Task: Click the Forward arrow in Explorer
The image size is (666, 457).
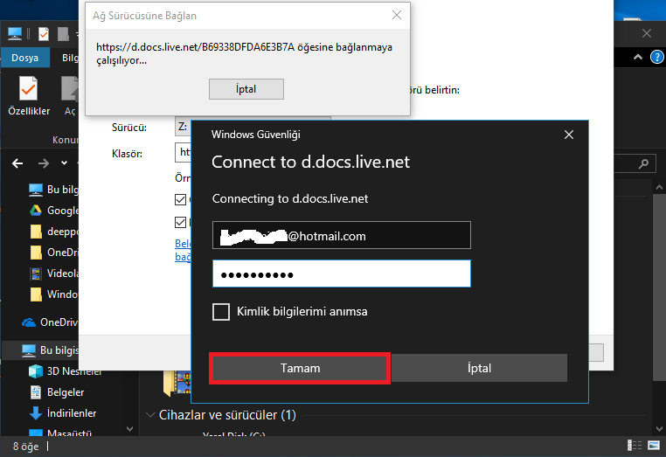Action: (44, 163)
